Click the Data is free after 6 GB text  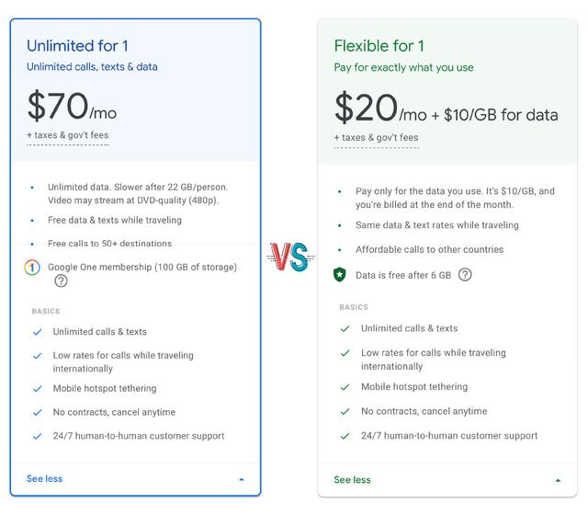[x=403, y=275]
